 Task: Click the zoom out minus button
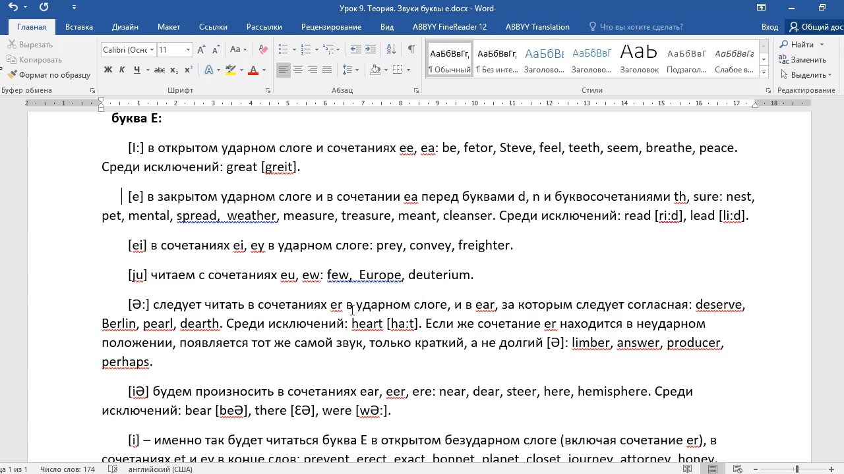click(x=756, y=469)
